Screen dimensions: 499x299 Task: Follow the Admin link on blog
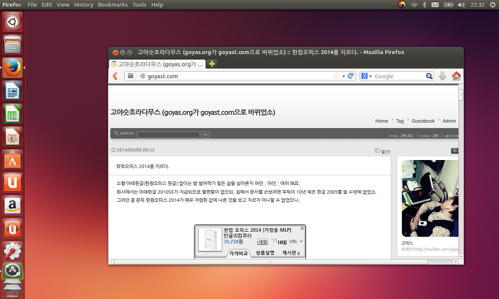point(449,121)
